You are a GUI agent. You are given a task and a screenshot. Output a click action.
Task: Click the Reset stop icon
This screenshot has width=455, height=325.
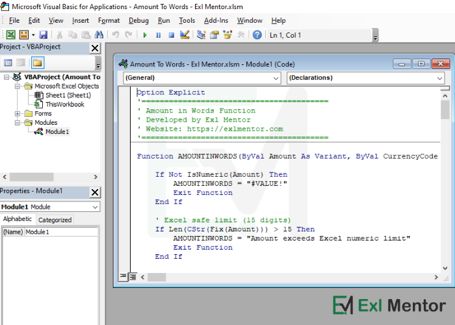[171, 35]
